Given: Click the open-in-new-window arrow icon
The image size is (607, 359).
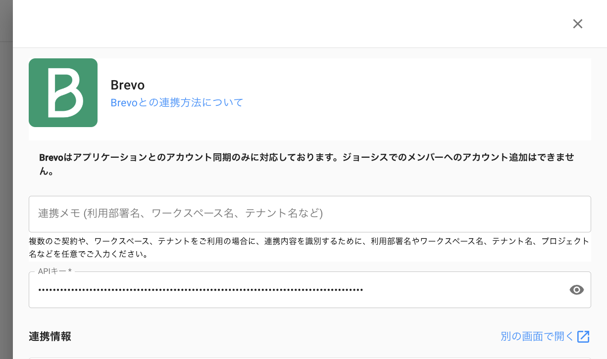Looking at the screenshot, I should click(x=584, y=337).
